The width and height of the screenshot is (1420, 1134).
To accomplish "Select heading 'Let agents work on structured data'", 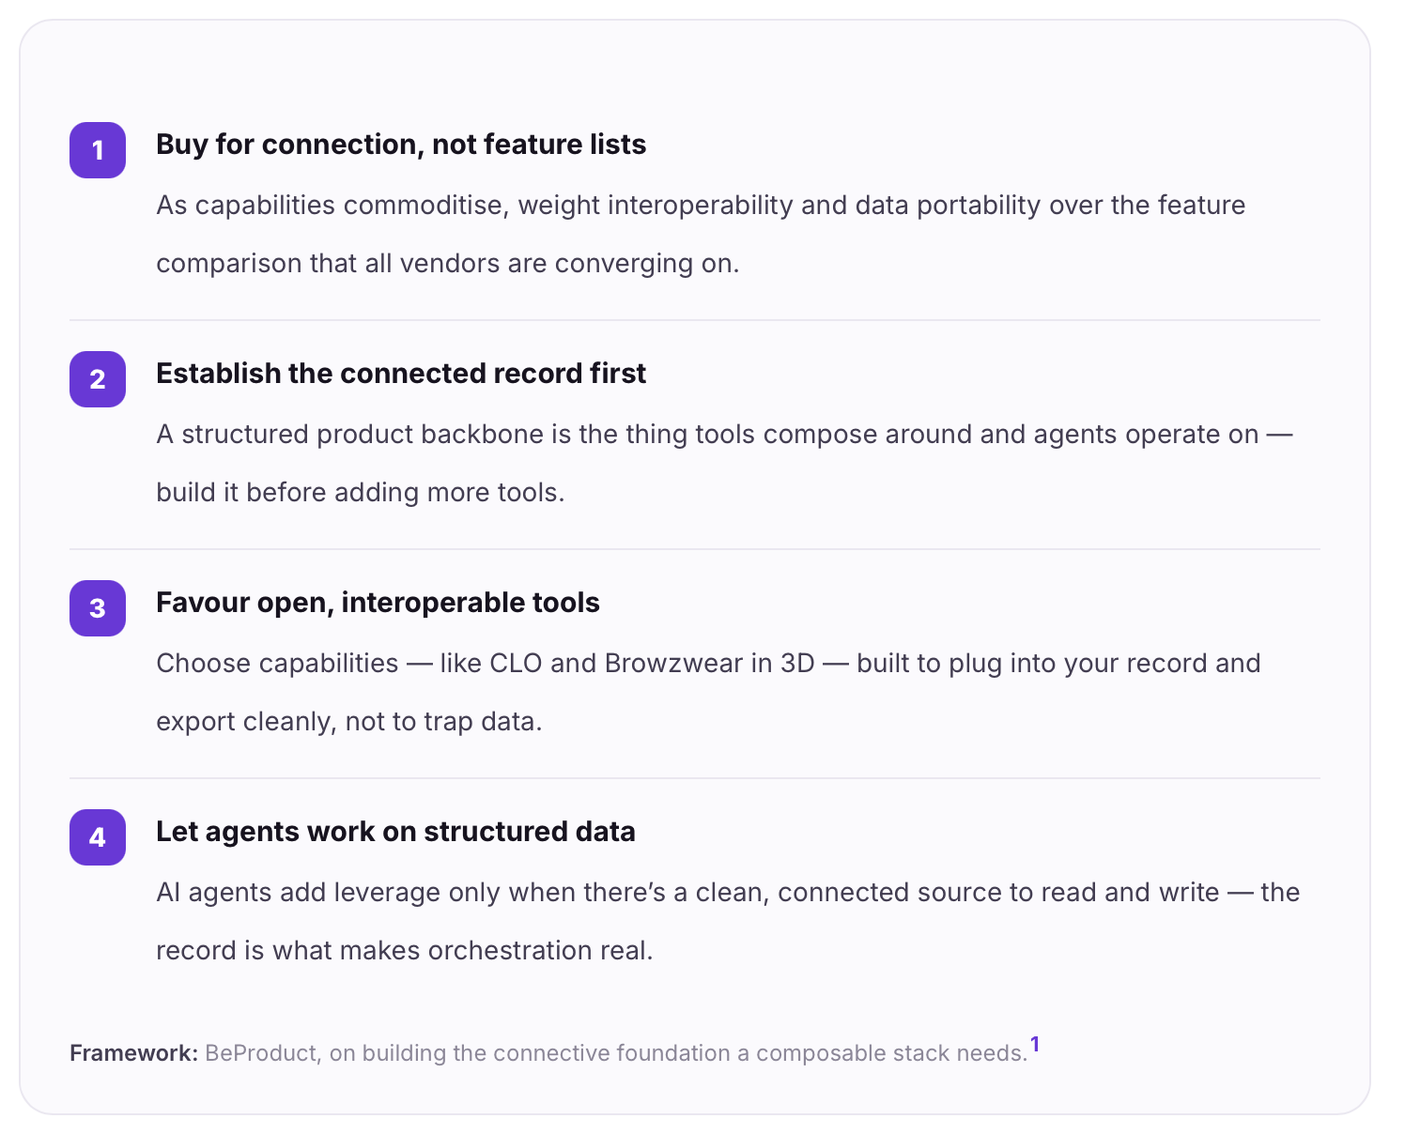I will (x=395, y=832).
